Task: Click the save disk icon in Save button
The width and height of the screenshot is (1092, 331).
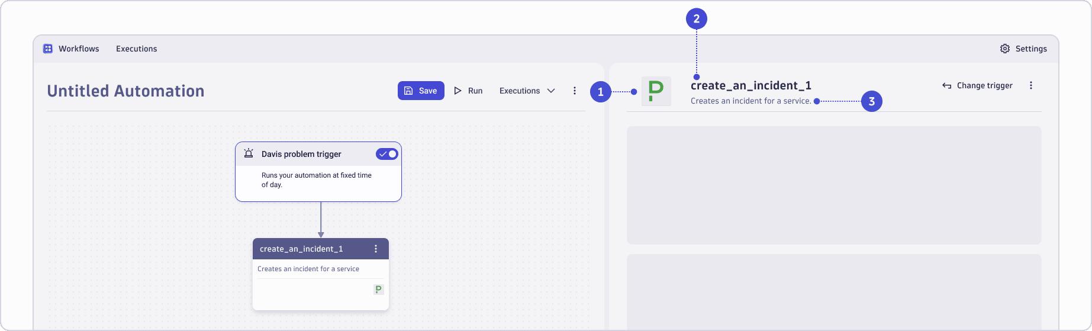Action: point(408,91)
